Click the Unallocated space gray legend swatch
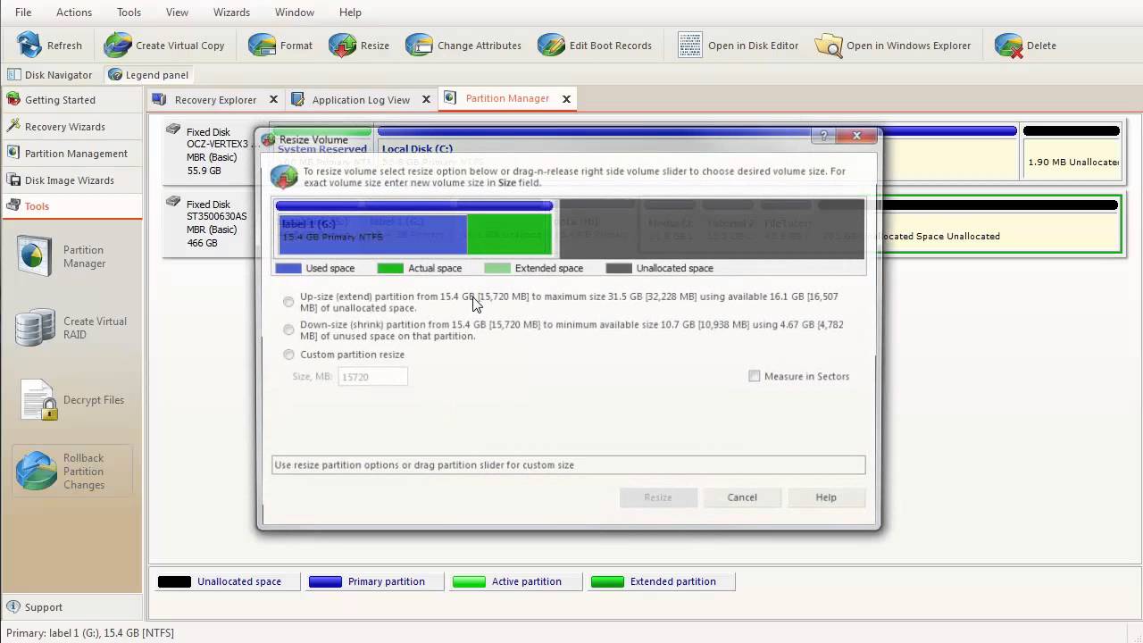This screenshot has width=1143, height=643. tap(619, 268)
